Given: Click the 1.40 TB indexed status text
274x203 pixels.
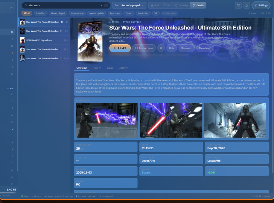Looking at the screenshot, I should (x=262, y=196).
